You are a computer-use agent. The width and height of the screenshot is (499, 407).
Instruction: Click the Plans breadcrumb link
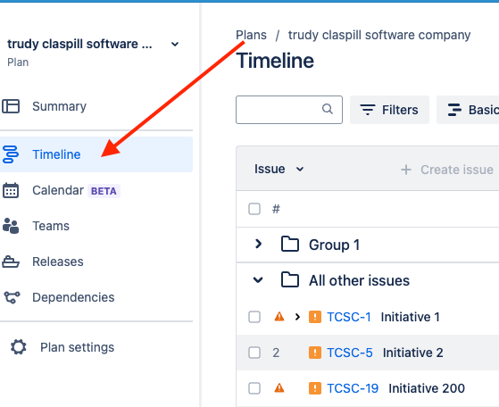coord(251,35)
